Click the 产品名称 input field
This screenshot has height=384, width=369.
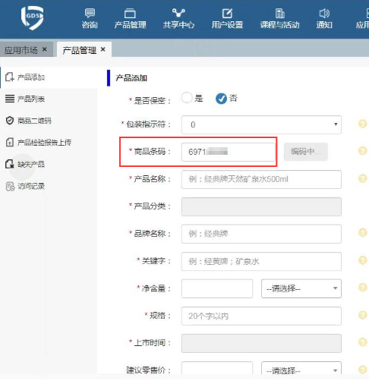click(x=261, y=179)
